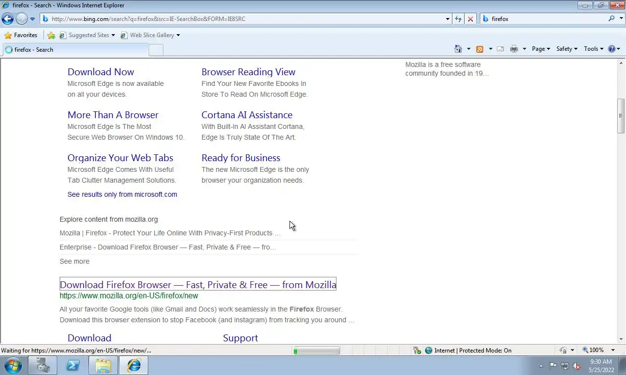This screenshot has width=626, height=375.
Task: Open the 100% zoom level control
Action: 593,350
